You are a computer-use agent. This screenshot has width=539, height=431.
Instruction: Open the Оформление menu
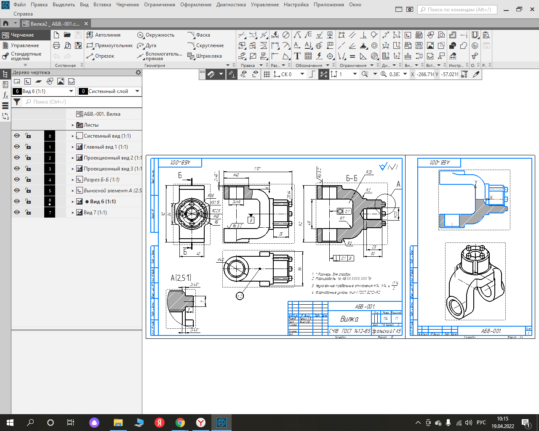(196, 5)
